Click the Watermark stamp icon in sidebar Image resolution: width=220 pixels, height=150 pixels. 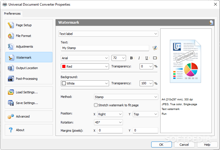[11, 58]
